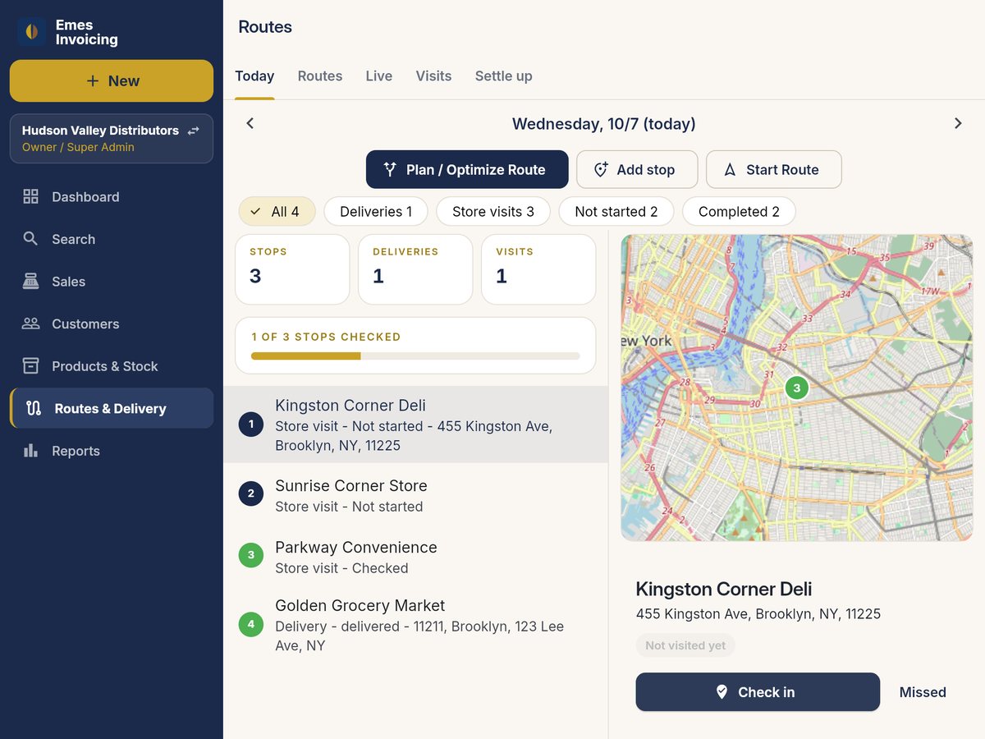This screenshot has width=985, height=739.
Task: Click the pin-plus icon on Add stop
Action: (601, 169)
